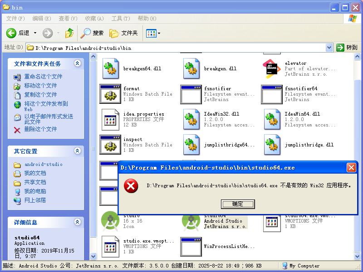
Task: Select the studio.exe.vmoptions file icon
Action: [x=110, y=247]
